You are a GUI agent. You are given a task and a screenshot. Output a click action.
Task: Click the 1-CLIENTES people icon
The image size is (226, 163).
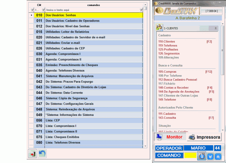tap(159, 28)
